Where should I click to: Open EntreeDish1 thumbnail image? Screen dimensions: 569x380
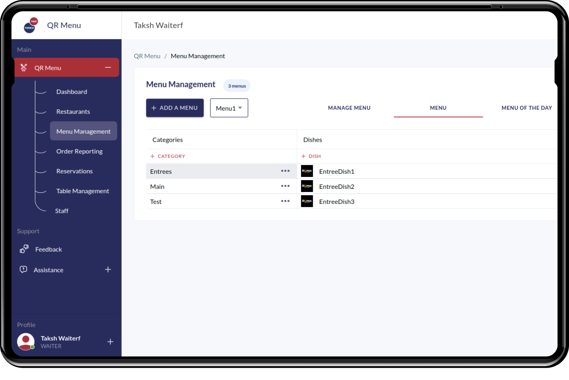click(307, 171)
